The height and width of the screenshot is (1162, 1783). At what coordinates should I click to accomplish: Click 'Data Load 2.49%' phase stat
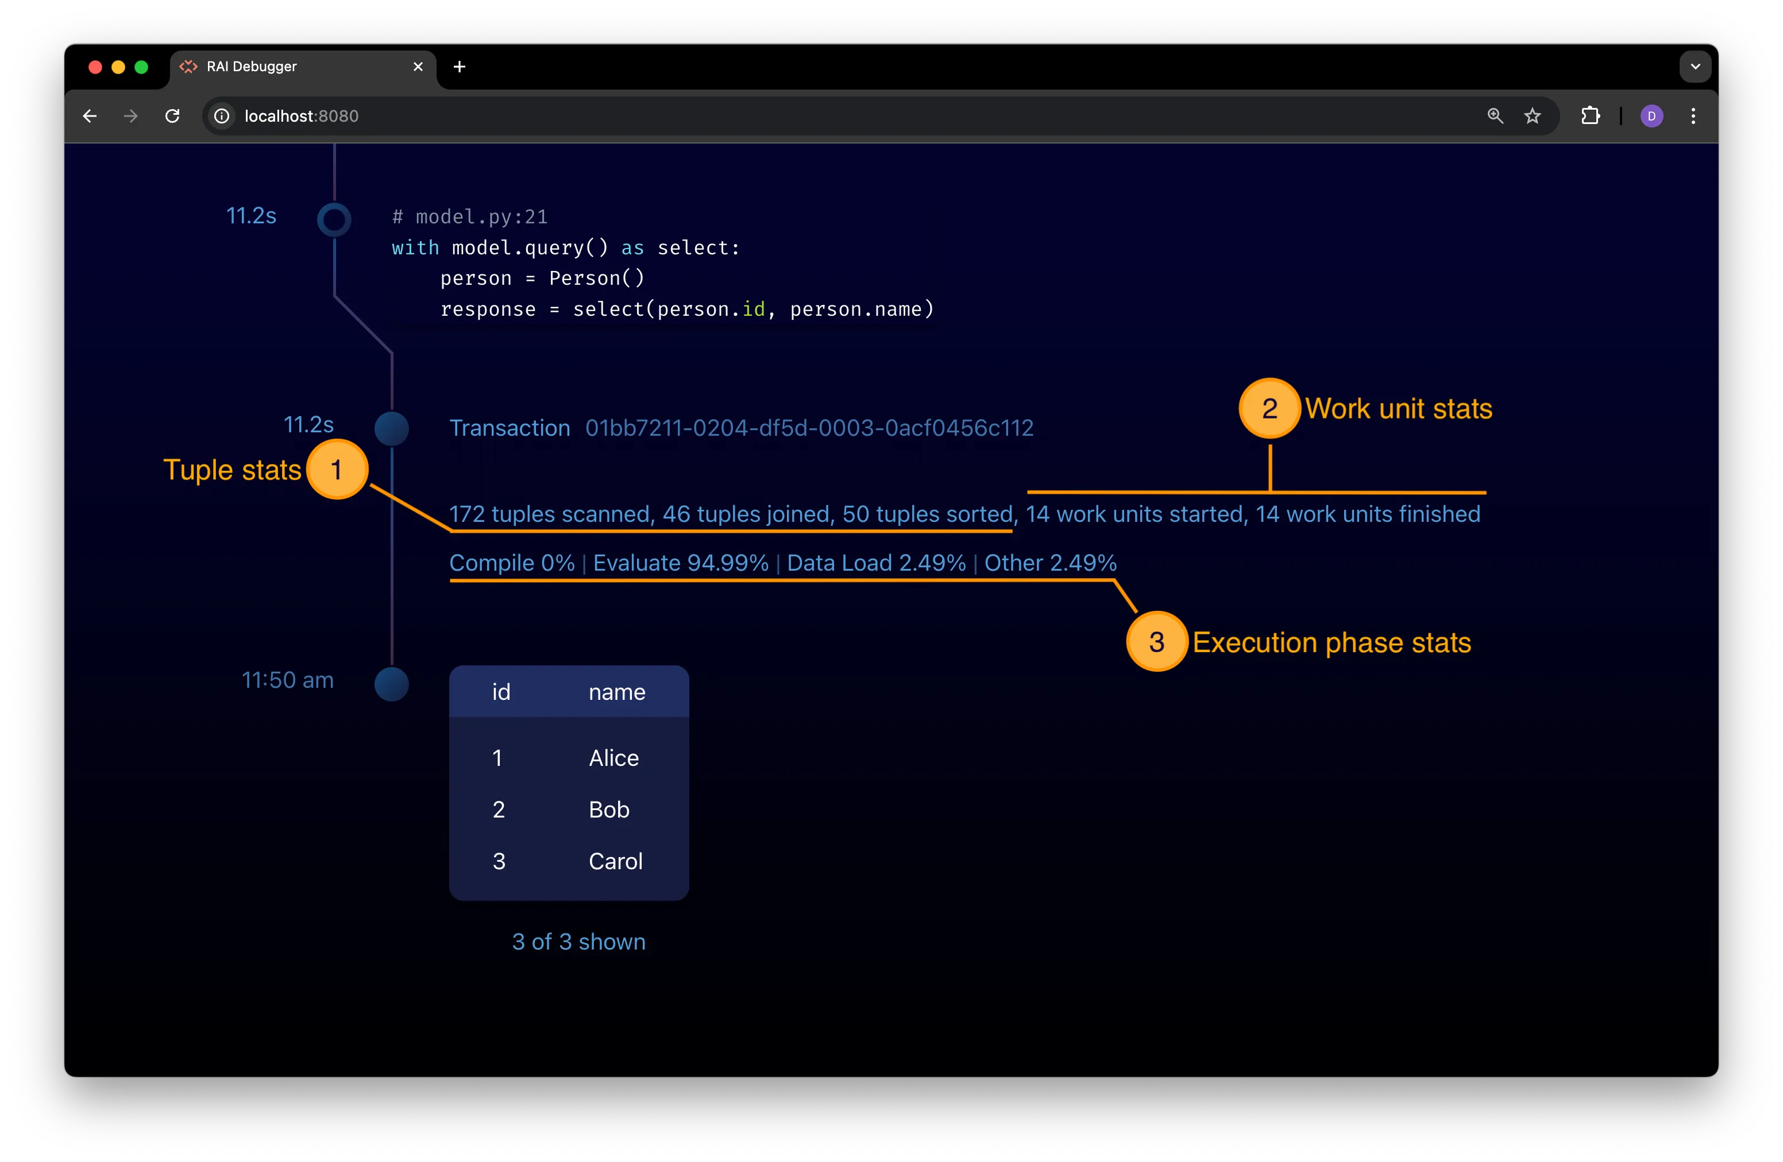coord(876,563)
